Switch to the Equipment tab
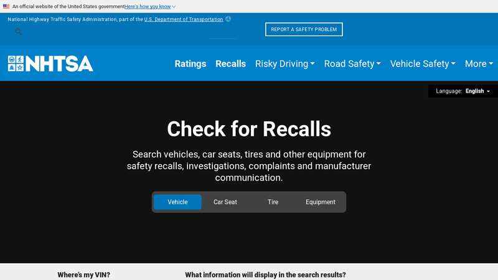Screen dimensions: 498x280 coord(321,202)
